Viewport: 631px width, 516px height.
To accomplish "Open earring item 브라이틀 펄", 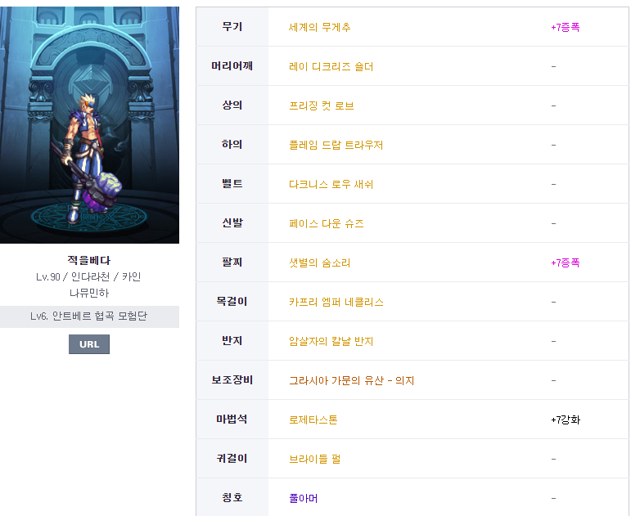I will click(x=314, y=459).
